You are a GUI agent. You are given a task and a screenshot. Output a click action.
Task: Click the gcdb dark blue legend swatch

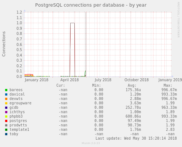coord(6,108)
